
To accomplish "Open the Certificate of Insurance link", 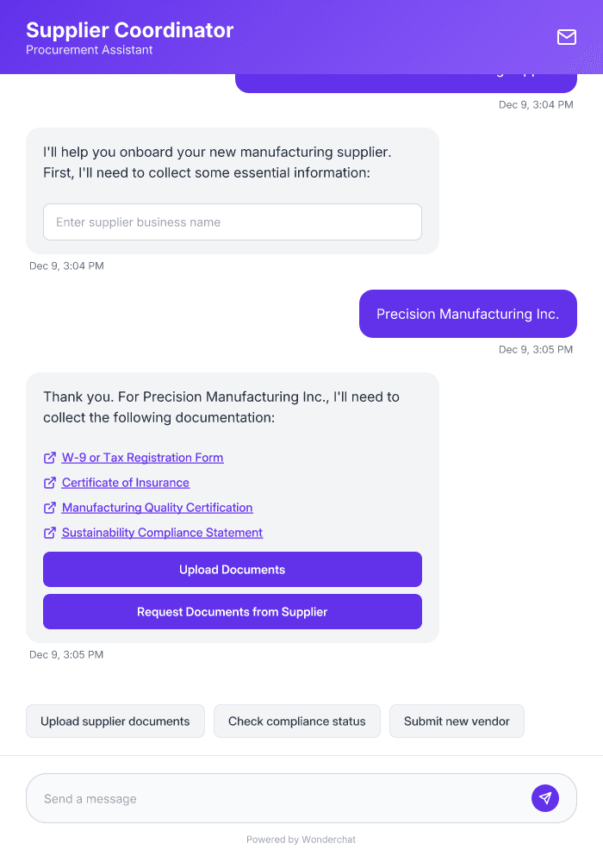I will coord(125,483).
